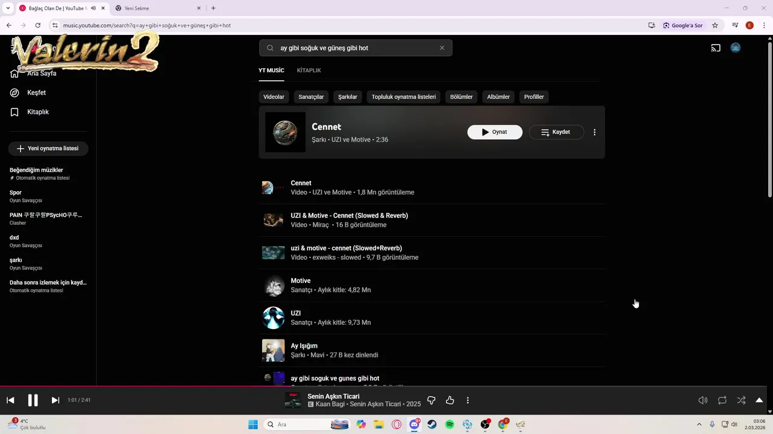The height and width of the screenshot is (434, 773).
Task: Open Chrome tab search dropdown
Action: 8,8
